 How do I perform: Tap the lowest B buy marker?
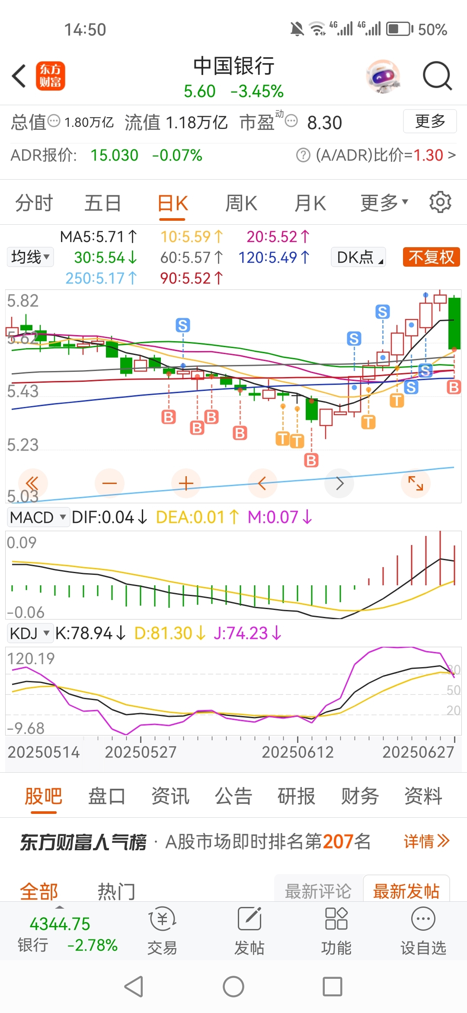tap(311, 460)
